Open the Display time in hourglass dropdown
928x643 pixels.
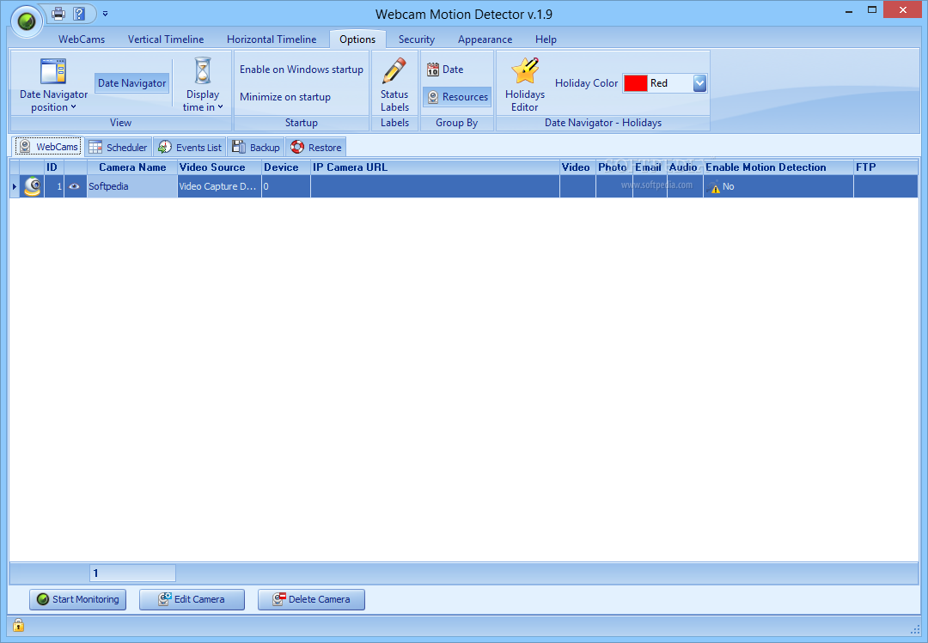tap(203, 85)
